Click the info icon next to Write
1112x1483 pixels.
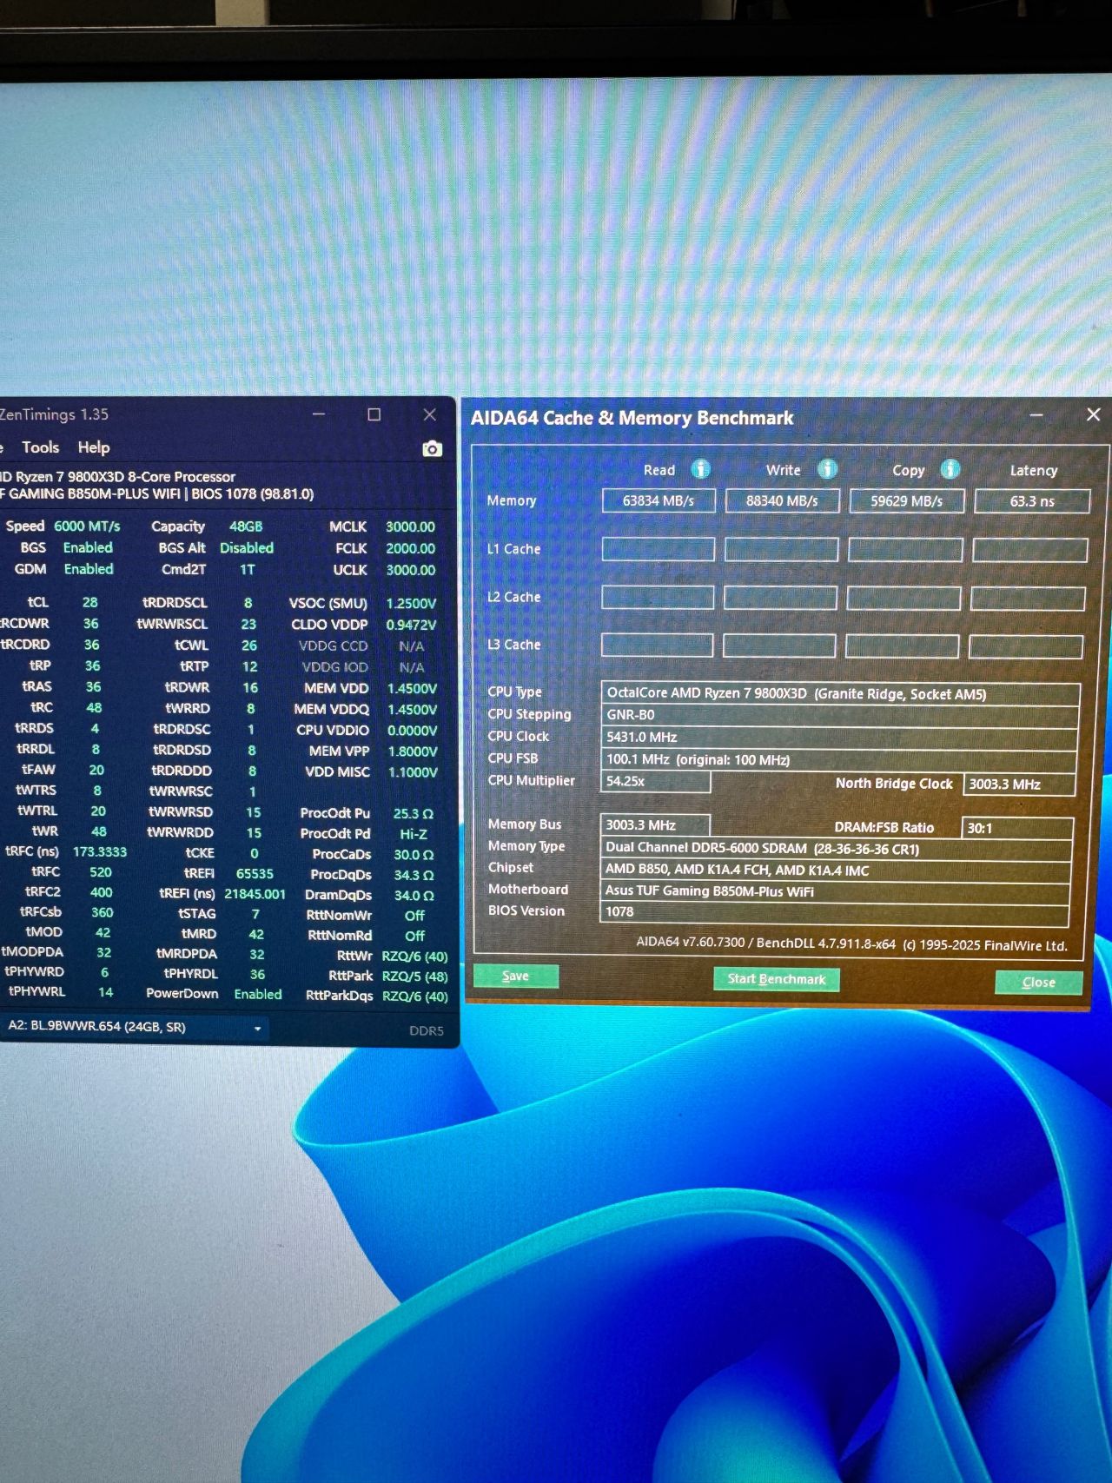coord(827,469)
